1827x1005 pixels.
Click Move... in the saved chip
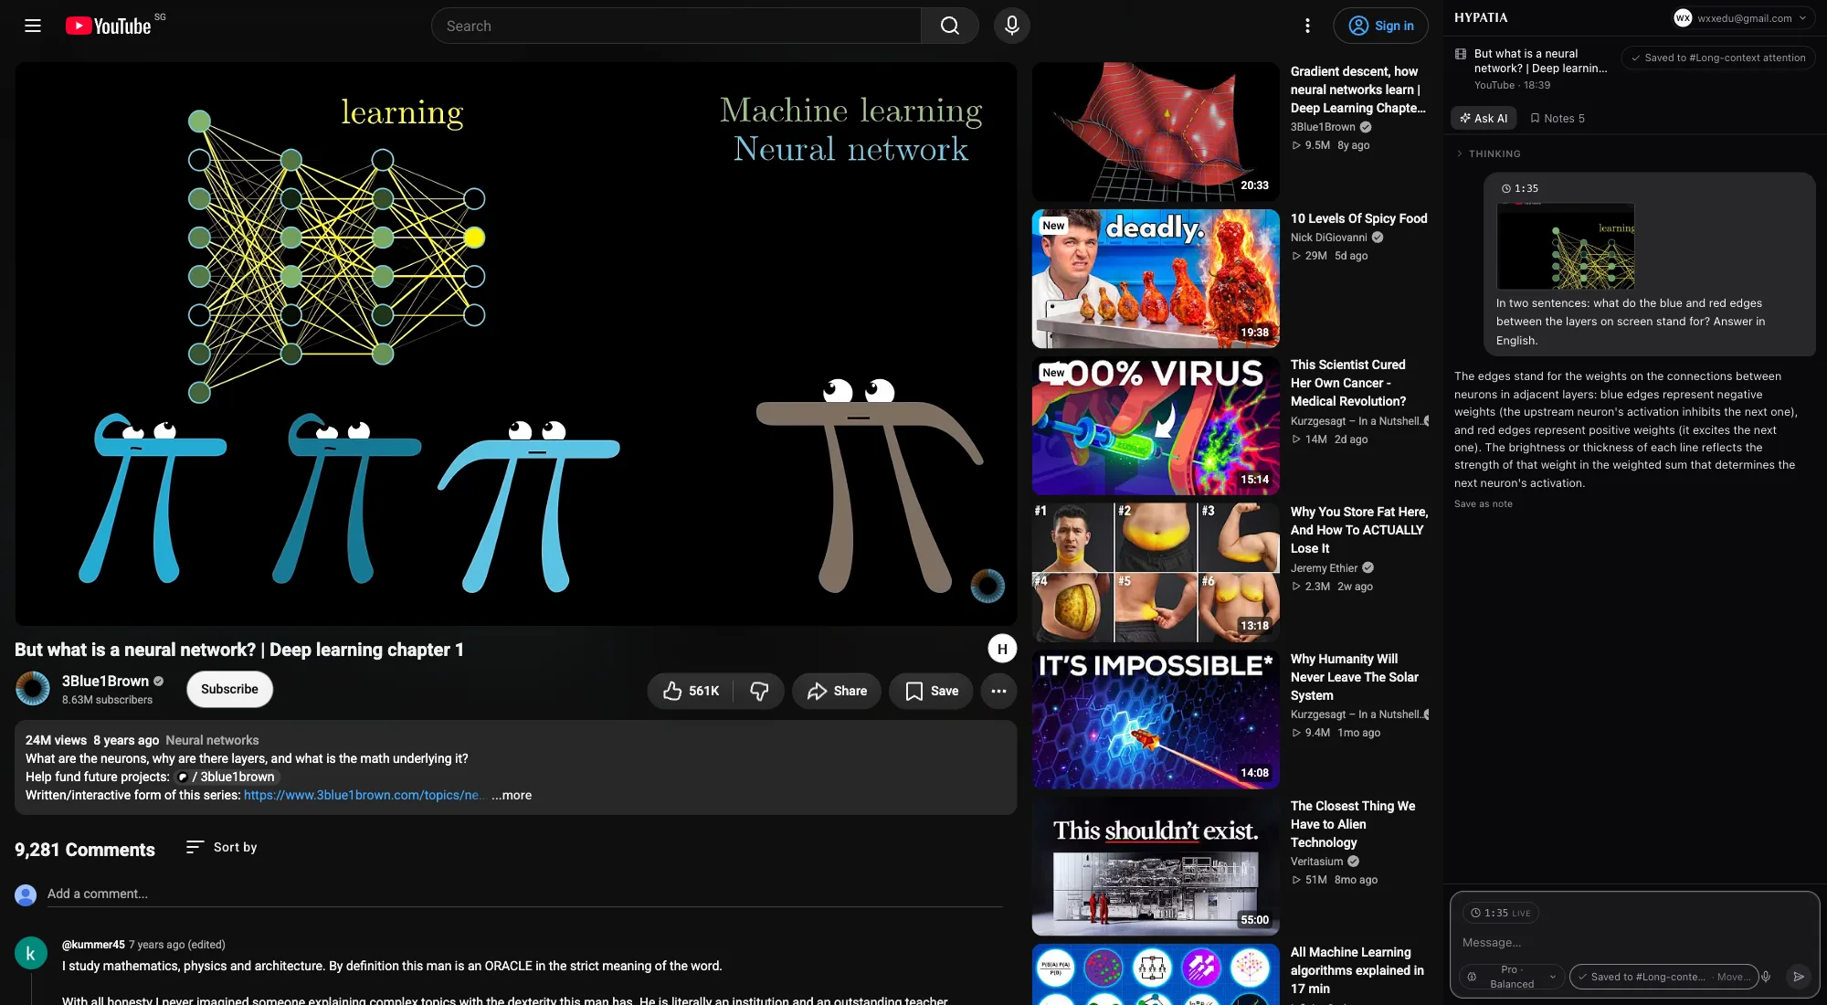click(1733, 977)
